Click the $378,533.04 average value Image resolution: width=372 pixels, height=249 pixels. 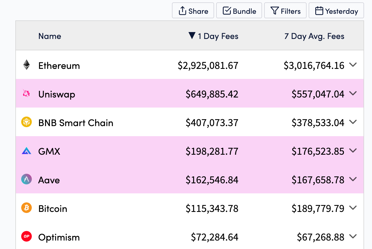click(318, 123)
